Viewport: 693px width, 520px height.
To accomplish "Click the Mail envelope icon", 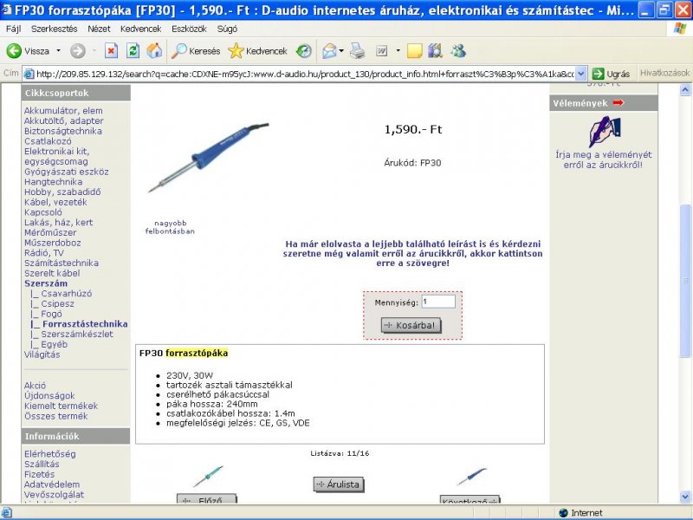I will (329, 51).
